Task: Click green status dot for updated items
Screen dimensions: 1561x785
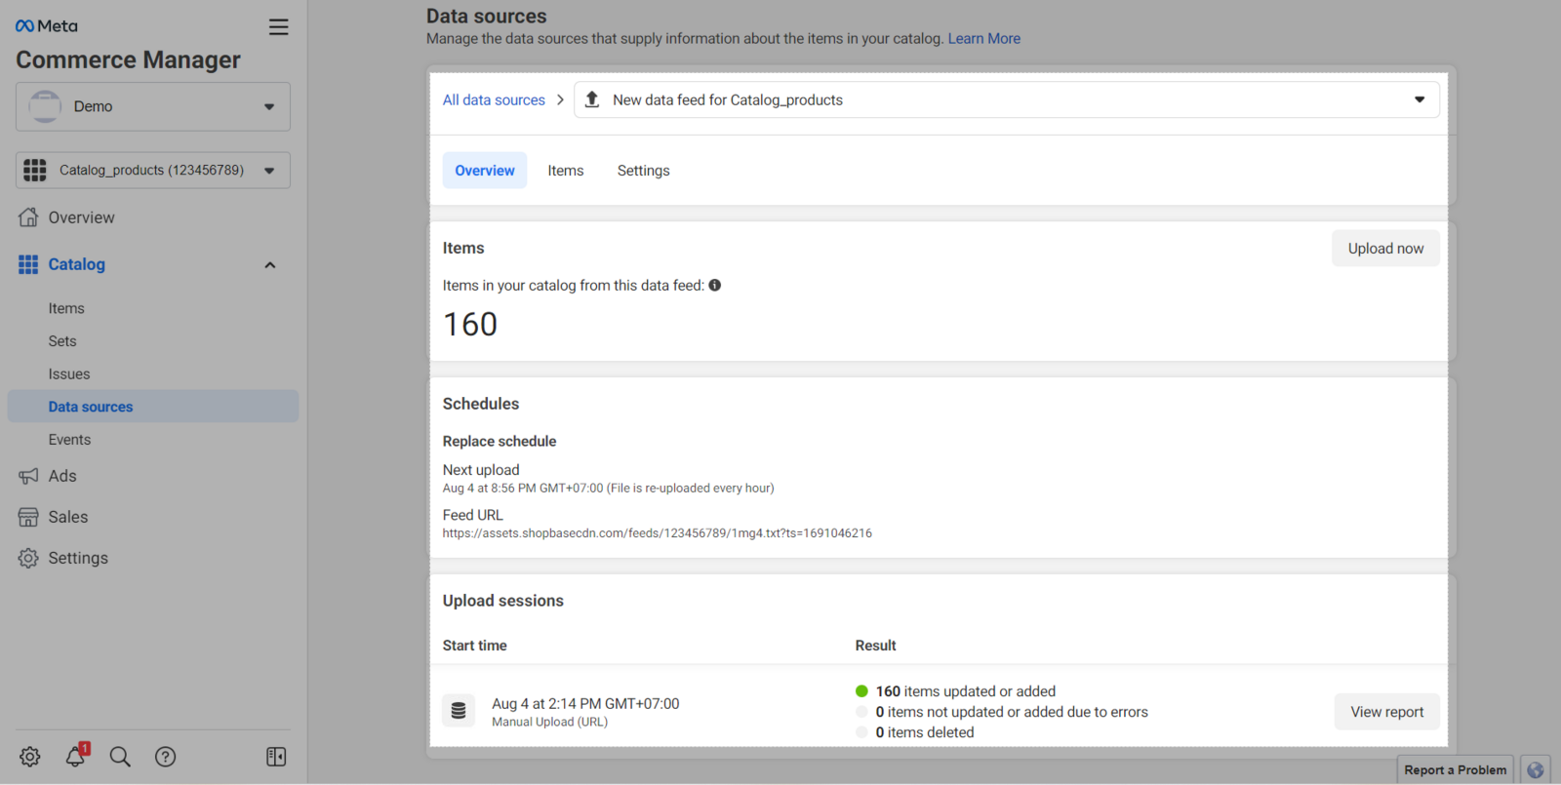Action: pos(861,691)
